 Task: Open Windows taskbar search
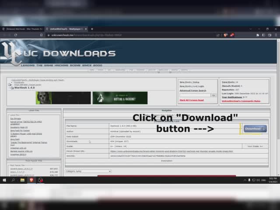(13, 180)
